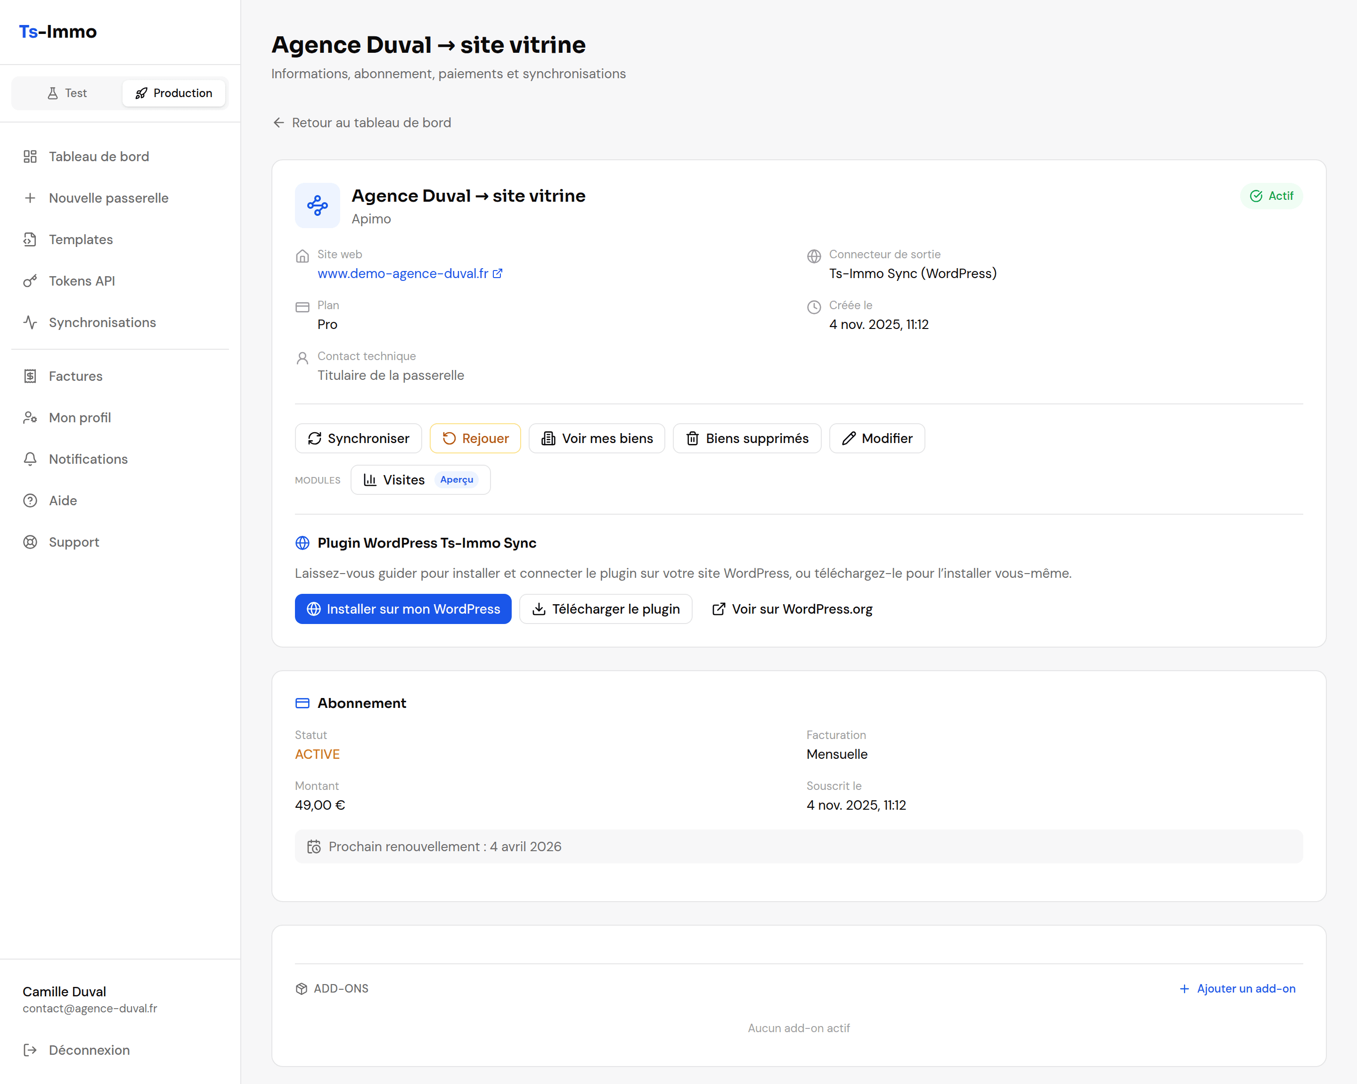Click the Connecteur de sortie globe icon
Image resolution: width=1357 pixels, height=1084 pixels.
815,256
